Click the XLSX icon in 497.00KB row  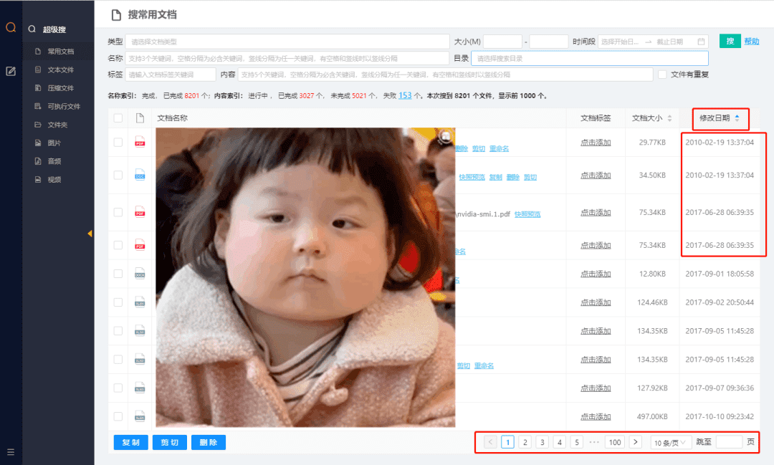(x=140, y=416)
